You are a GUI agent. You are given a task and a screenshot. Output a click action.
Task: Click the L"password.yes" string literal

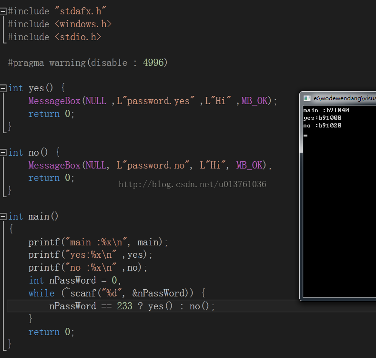coord(156,101)
